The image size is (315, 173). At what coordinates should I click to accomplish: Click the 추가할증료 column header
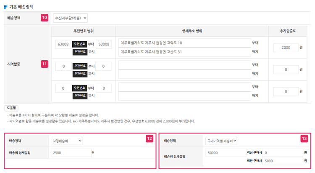click(x=288, y=31)
